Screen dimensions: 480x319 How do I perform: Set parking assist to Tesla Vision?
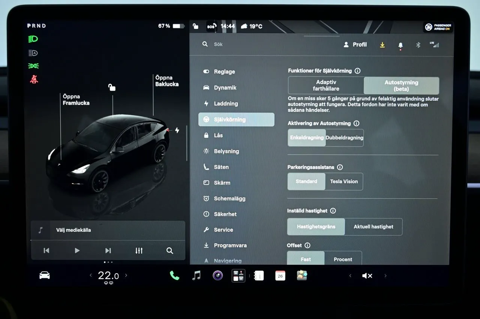tap(344, 181)
